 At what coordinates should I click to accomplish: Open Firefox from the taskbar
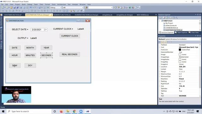(61, 111)
